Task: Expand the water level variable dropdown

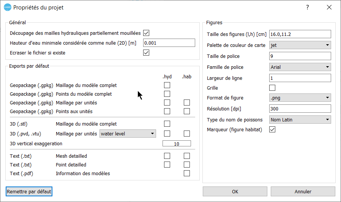Action: coord(128,134)
